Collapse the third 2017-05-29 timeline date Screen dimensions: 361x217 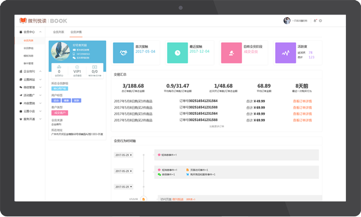[124, 187]
